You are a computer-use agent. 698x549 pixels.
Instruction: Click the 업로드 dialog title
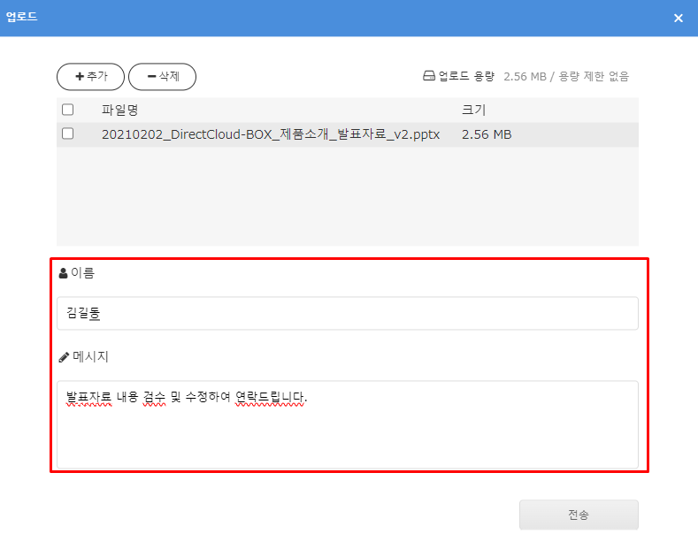22,18
